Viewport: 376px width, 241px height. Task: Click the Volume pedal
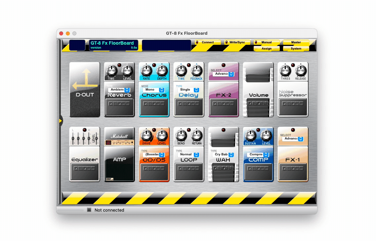click(x=258, y=90)
